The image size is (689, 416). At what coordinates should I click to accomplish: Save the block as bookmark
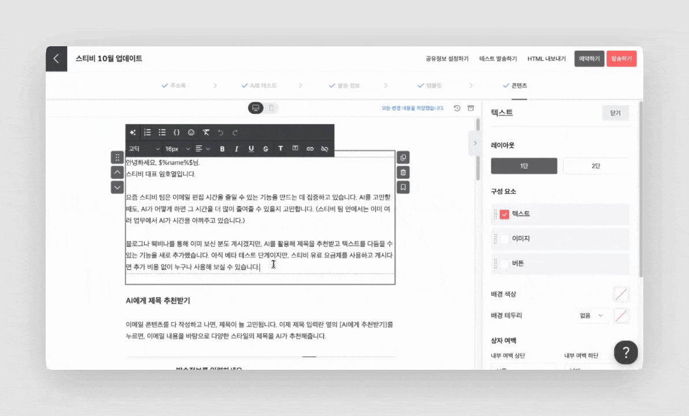coord(403,187)
